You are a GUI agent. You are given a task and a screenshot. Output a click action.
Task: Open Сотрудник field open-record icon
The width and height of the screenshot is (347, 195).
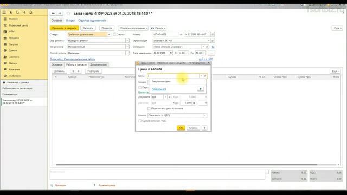[207, 47]
